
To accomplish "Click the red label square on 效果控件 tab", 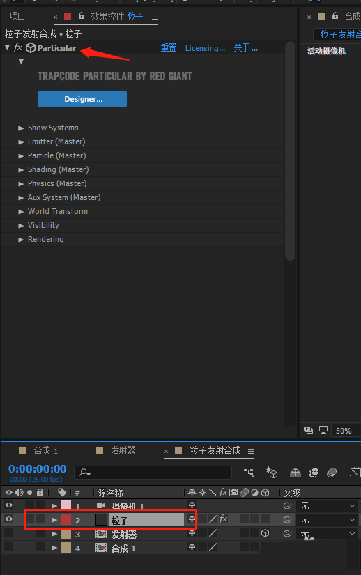I will coord(68,16).
